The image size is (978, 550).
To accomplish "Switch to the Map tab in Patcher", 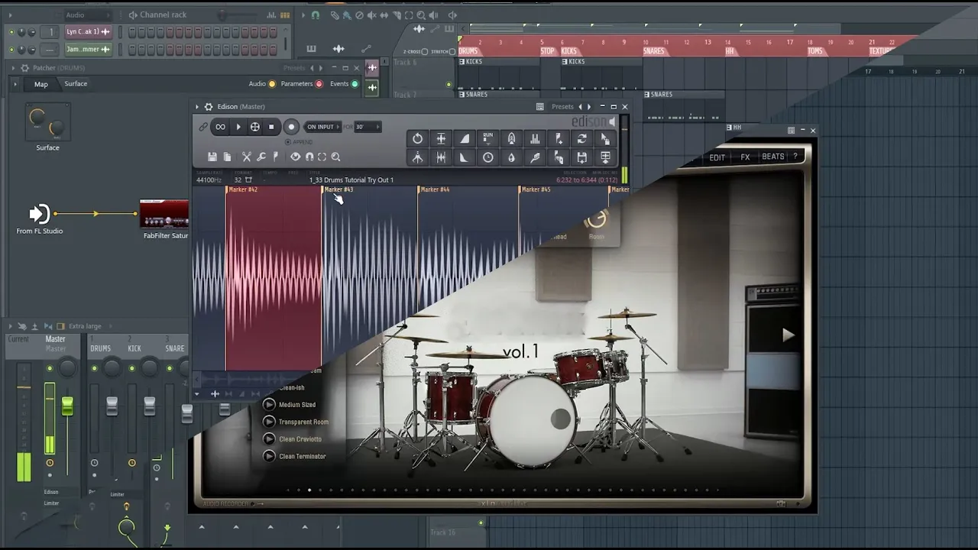I will click(x=41, y=84).
